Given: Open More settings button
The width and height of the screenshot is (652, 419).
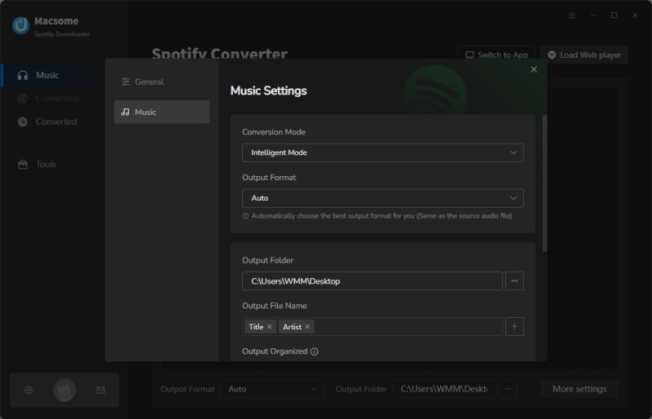Looking at the screenshot, I should point(579,389).
